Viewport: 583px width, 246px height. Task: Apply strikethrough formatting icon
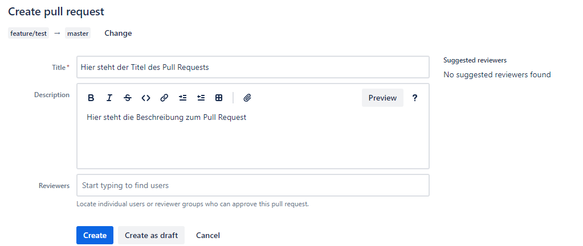tap(128, 98)
